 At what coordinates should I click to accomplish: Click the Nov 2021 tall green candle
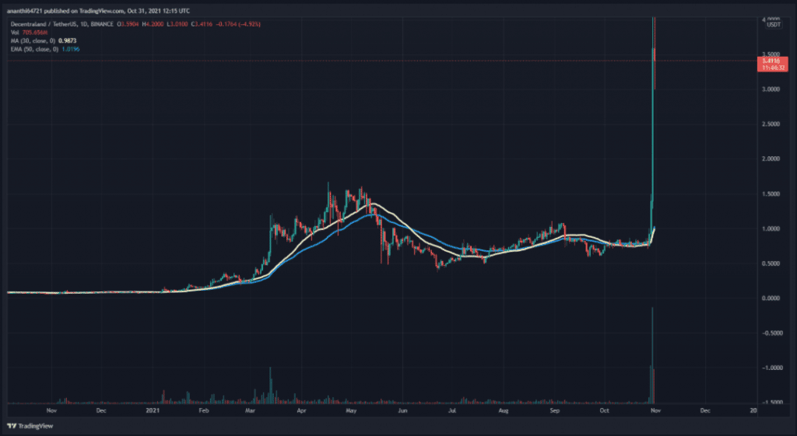click(x=651, y=117)
